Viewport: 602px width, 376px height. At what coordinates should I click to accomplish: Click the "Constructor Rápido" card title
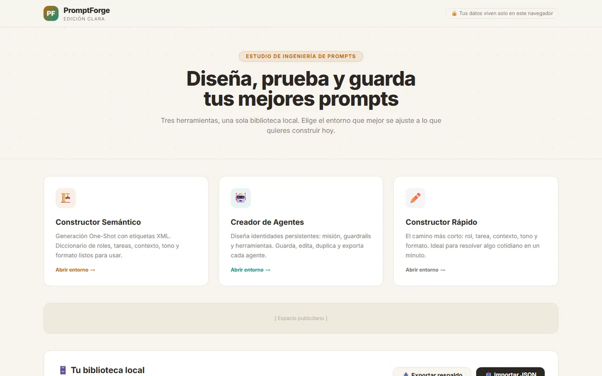(x=441, y=222)
